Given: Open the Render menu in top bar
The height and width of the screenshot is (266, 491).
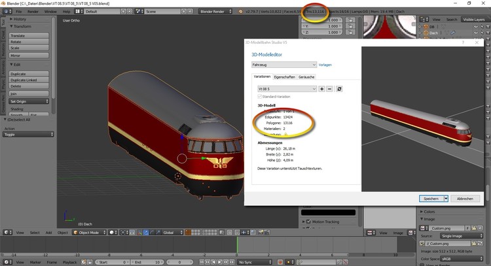Looking at the screenshot, I should (x=33, y=12).
